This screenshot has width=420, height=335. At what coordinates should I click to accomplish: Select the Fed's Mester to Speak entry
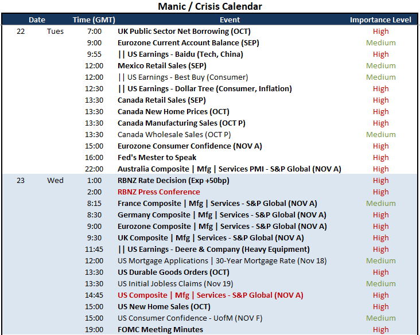coord(157,157)
